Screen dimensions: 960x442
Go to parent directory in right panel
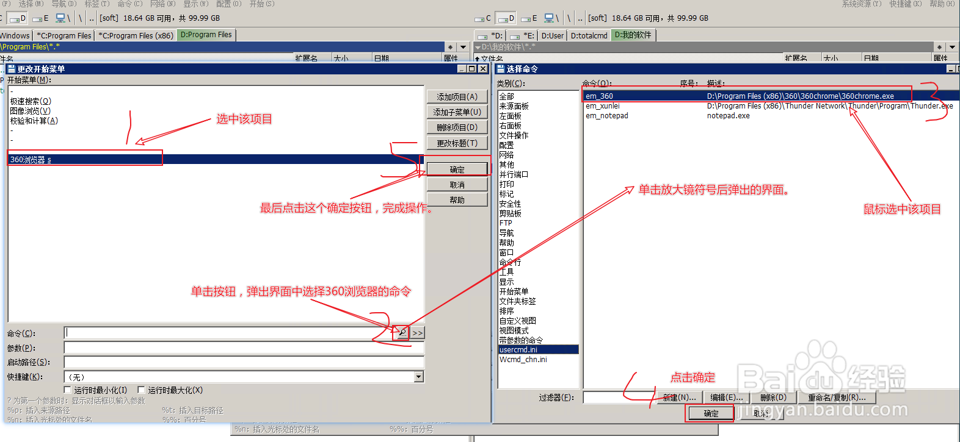pos(580,18)
